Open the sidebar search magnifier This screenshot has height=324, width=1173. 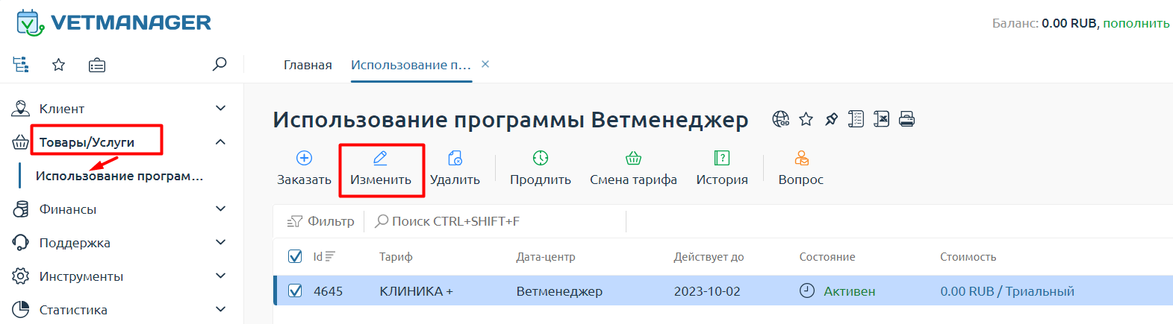point(220,65)
